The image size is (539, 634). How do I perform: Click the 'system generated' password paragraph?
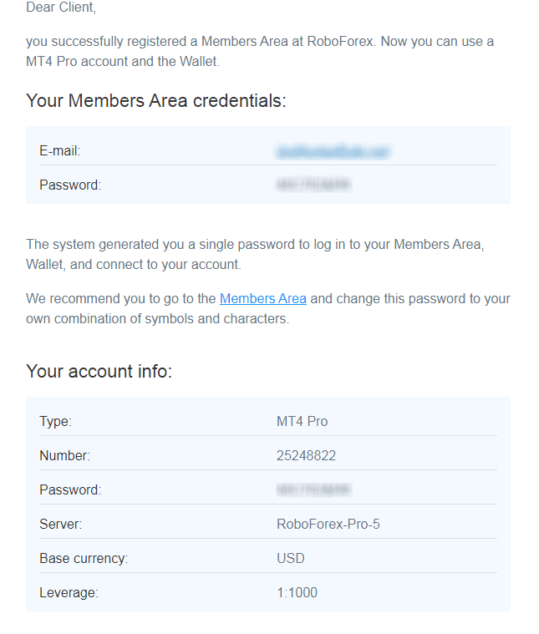(x=255, y=254)
